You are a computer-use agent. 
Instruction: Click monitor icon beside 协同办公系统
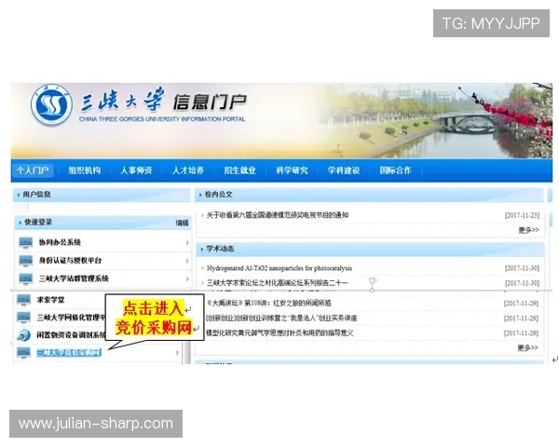pyautogui.click(x=26, y=242)
